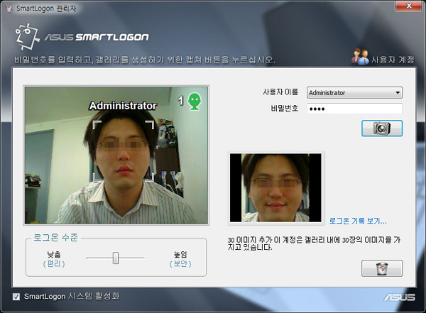This screenshot has height=313, width=426.
Task: Click the 로그온 수준 slider handle
Action: point(116,258)
